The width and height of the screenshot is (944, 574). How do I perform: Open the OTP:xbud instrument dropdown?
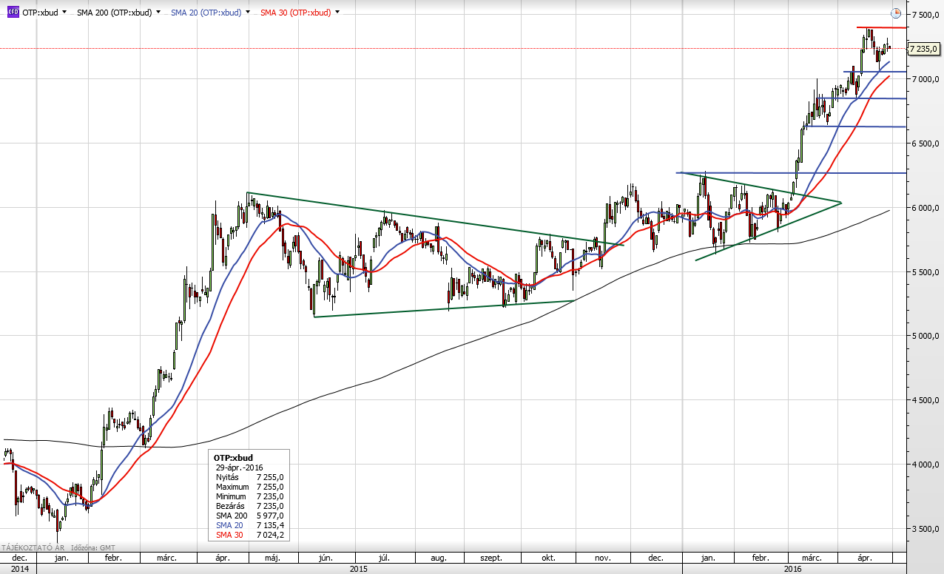tap(64, 13)
